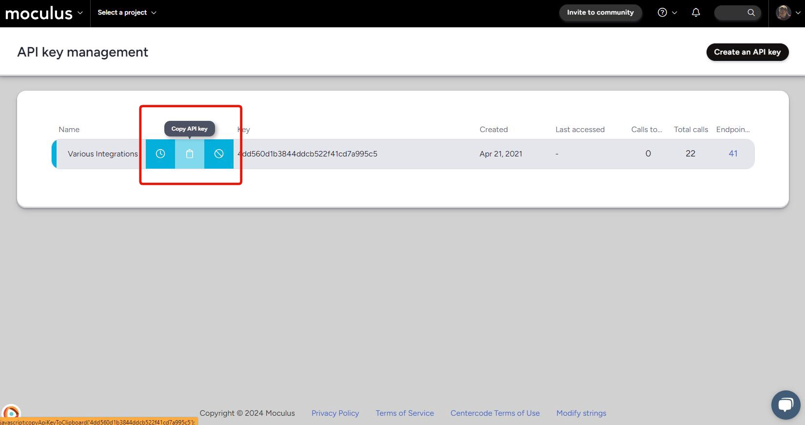Open the user avatar menu
805x425 pixels.
click(x=784, y=13)
